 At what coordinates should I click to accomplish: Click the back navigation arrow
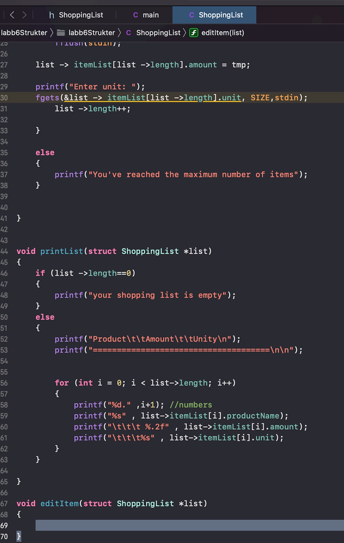coord(12,15)
